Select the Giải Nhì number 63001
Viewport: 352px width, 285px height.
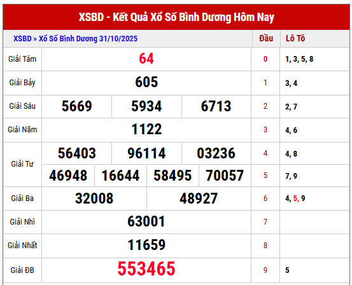[146, 221]
